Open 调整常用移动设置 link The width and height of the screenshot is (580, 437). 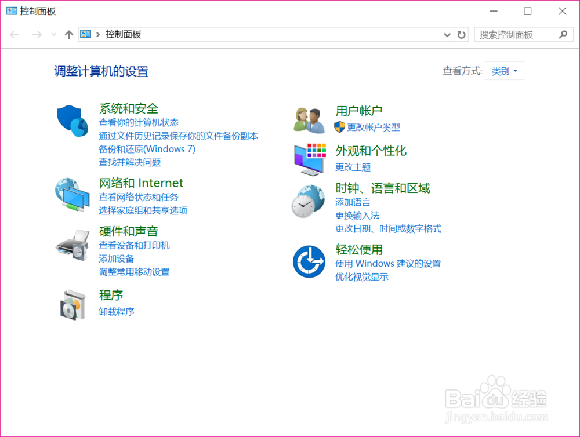click(135, 272)
